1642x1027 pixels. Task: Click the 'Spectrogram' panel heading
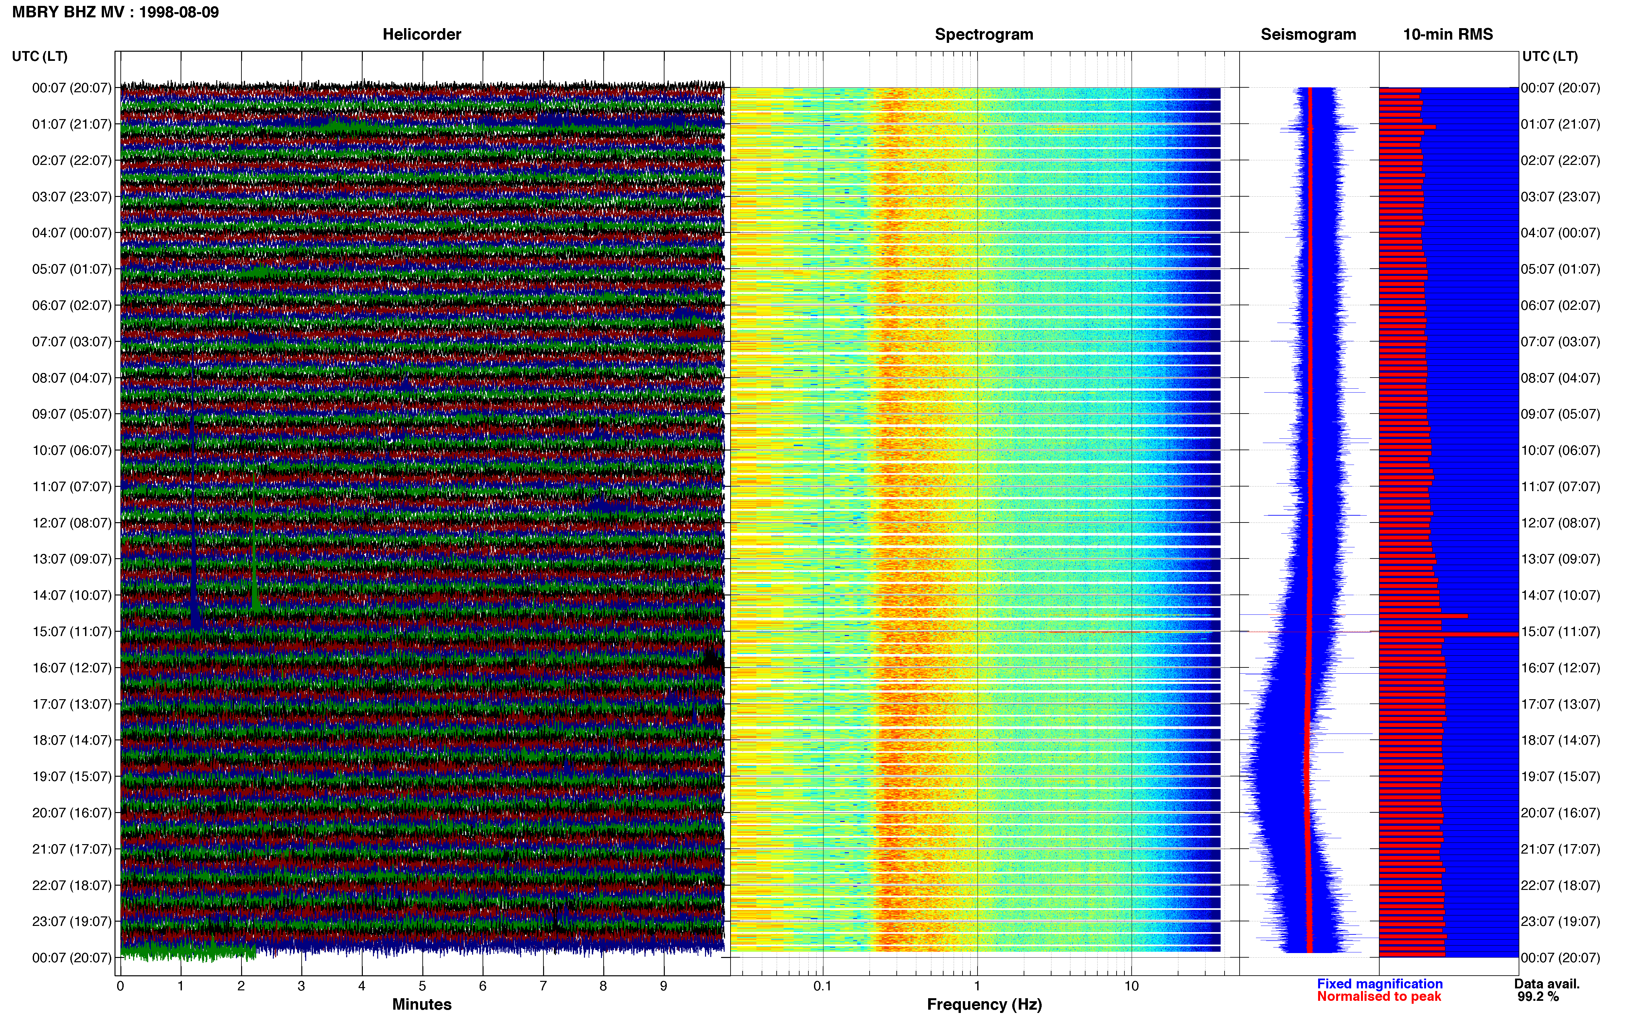point(984,35)
